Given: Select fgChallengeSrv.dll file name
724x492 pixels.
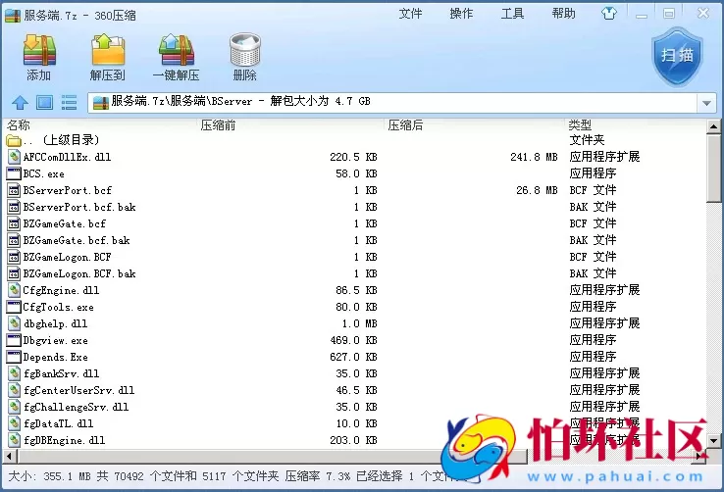Looking at the screenshot, I should pos(77,407).
